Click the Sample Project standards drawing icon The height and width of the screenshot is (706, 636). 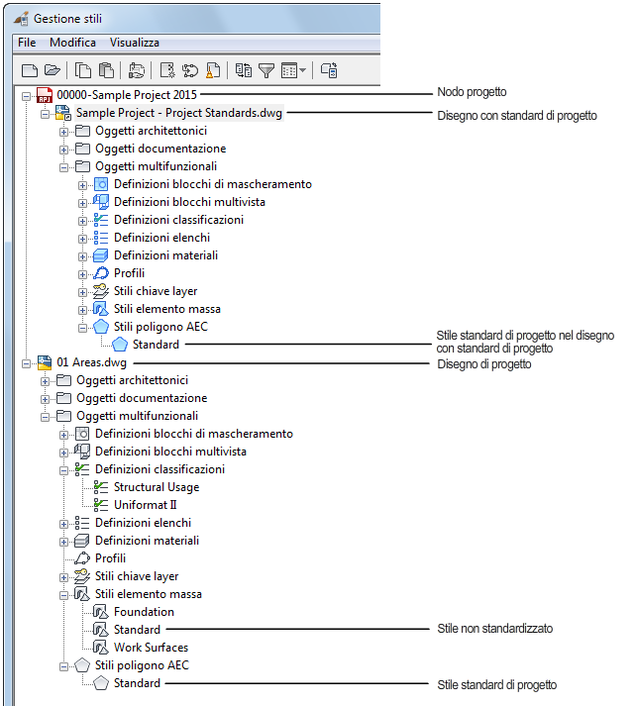pos(63,113)
